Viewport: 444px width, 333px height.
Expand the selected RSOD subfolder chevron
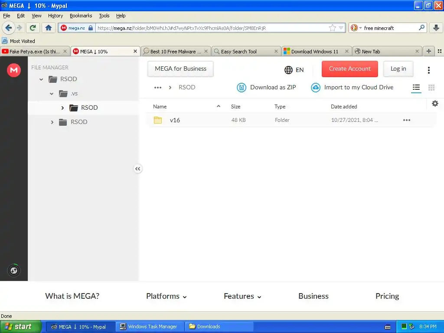(62, 108)
